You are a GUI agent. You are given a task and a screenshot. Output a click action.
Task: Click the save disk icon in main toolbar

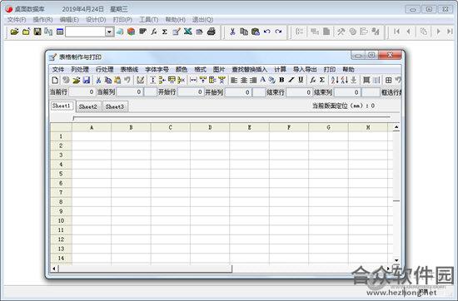[37, 32]
